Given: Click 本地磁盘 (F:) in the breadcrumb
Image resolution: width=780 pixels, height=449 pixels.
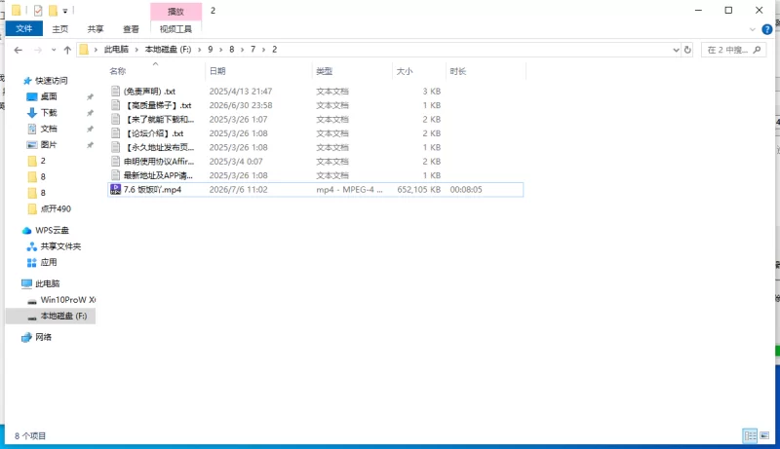Looking at the screenshot, I should coord(168,50).
